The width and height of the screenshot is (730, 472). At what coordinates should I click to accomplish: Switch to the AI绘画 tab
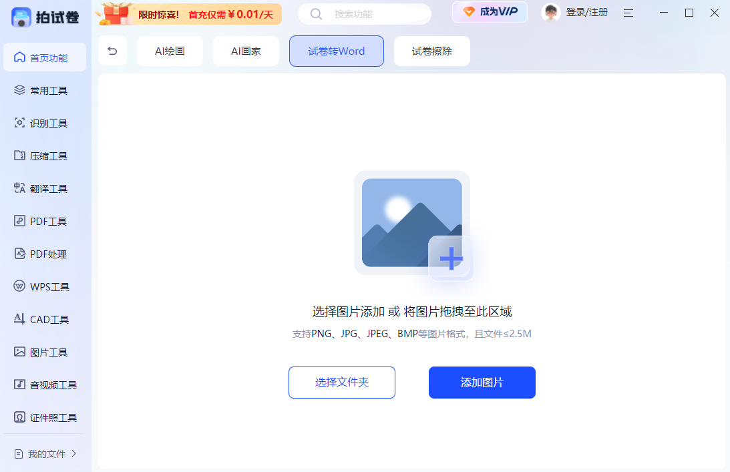(x=170, y=51)
